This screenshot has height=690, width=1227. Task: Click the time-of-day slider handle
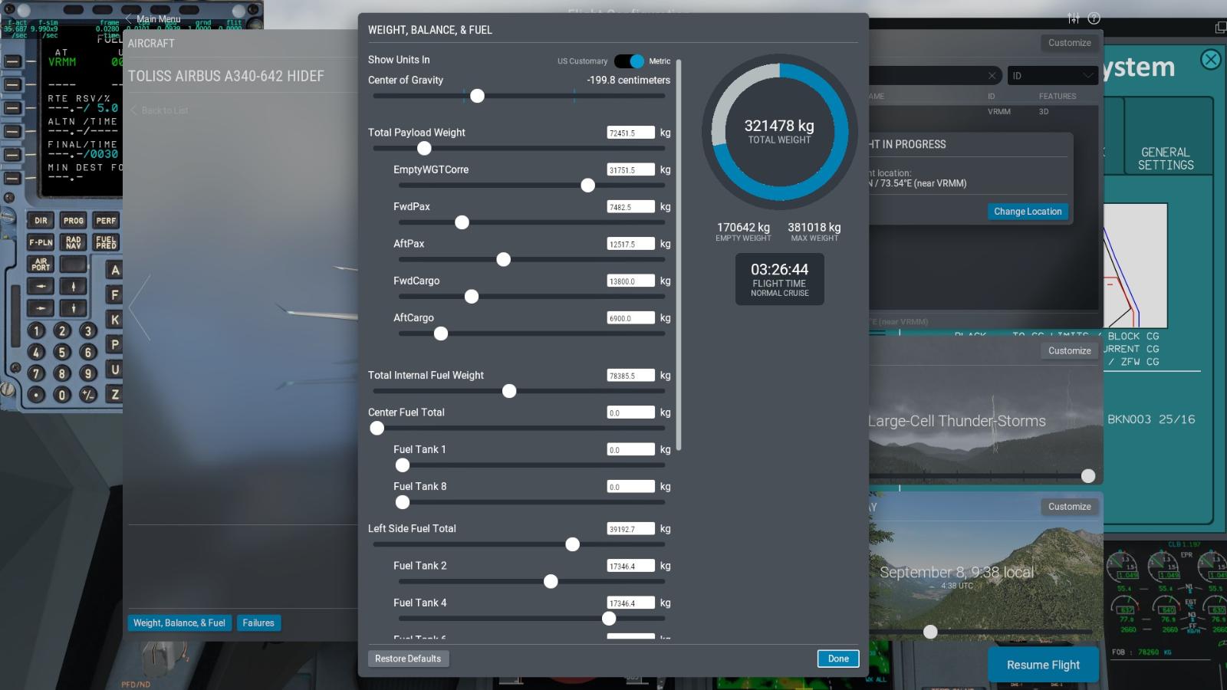pyautogui.click(x=930, y=632)
